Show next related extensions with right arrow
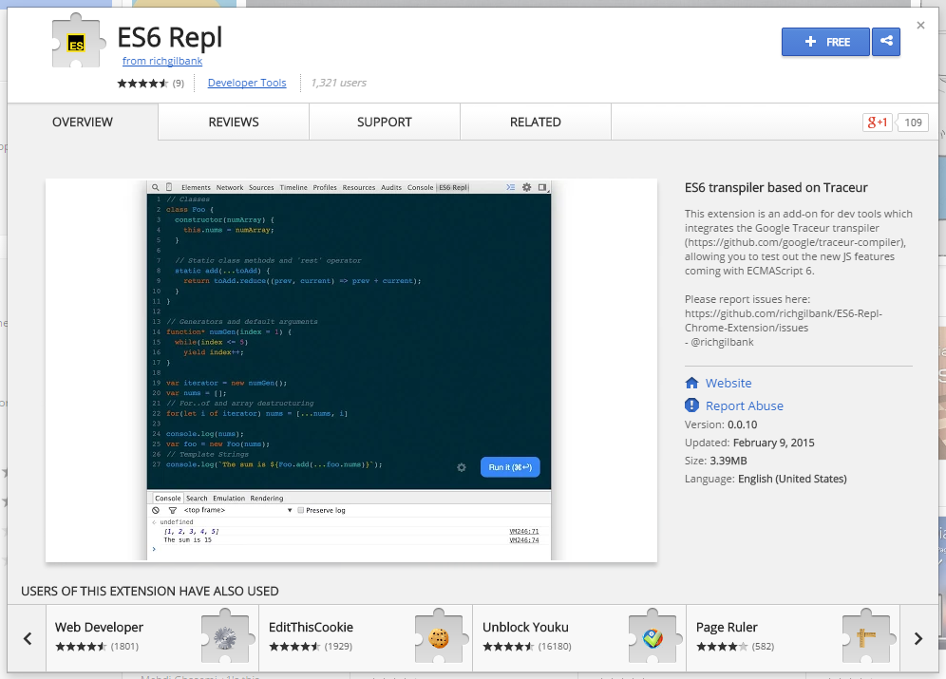Image resolution: width=946 pixels, height=679 pixels. point(918,638)
